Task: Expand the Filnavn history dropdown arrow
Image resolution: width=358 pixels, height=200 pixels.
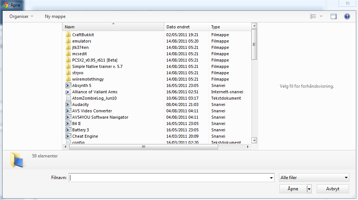Action: [x=271, y=178]
